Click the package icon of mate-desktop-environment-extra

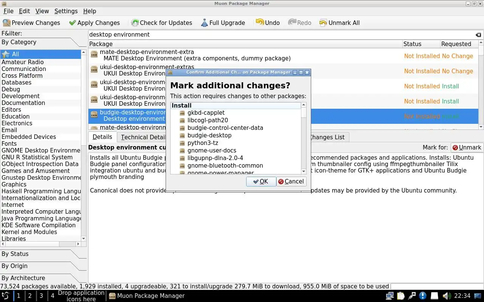(x=94, y=55)
